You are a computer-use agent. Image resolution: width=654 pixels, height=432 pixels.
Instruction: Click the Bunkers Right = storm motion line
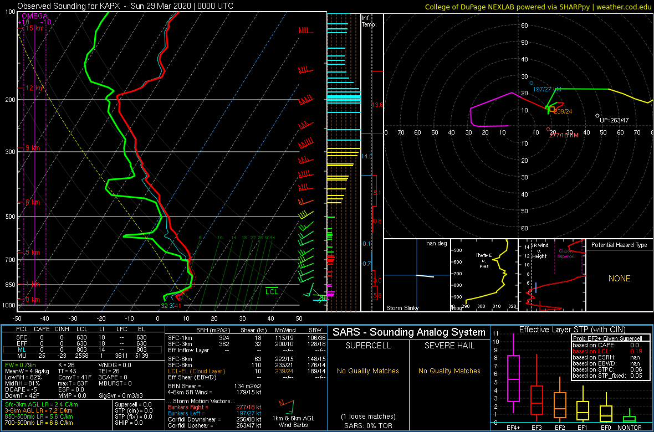click(214, 408)
